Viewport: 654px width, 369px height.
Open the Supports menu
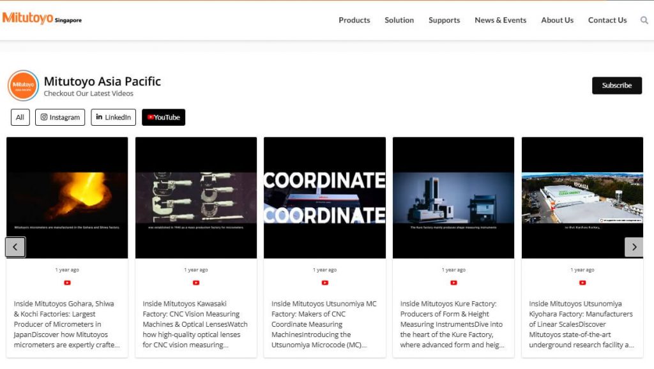click(x=444, y=20)
